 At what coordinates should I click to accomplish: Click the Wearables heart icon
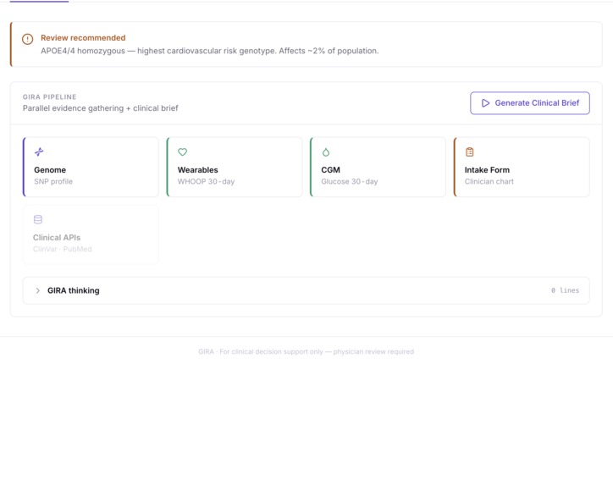point(183,152)
